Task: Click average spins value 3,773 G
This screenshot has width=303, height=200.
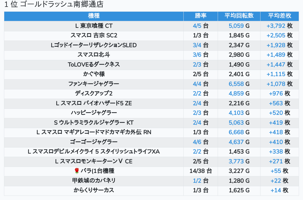Action: coord(239,161)
